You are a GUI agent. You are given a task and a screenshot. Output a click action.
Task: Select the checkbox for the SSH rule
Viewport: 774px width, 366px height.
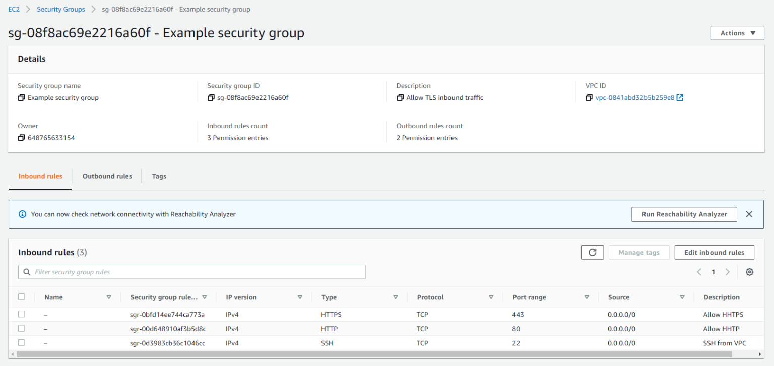pyautogui.click(x=22, y=343)
